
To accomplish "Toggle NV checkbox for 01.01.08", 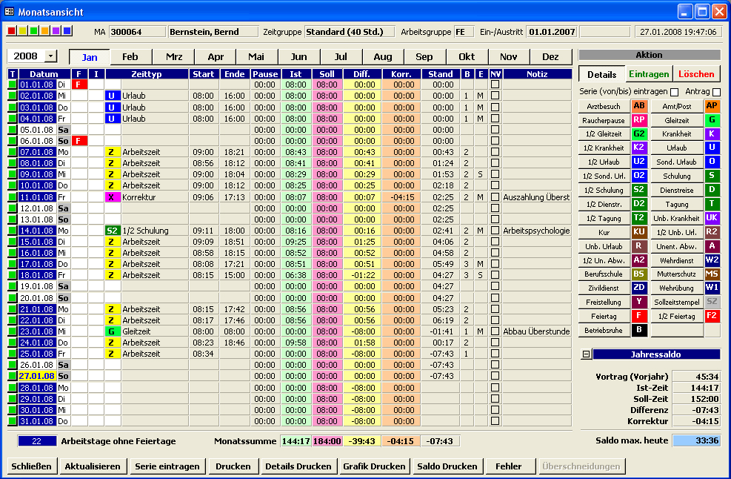I will click(495, 85).
